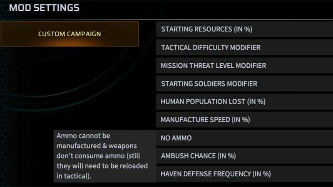Choose the Starting Soldiers Modifier option

click(209, 84)
